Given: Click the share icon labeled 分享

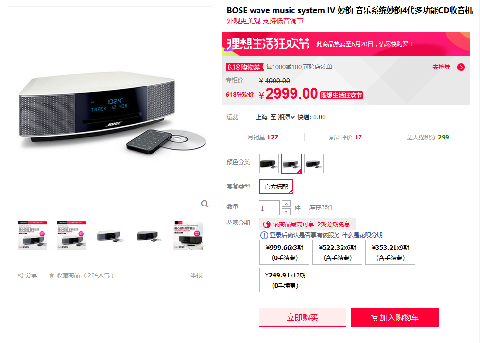Looking at the screenshot, I should tap(20, 275).
